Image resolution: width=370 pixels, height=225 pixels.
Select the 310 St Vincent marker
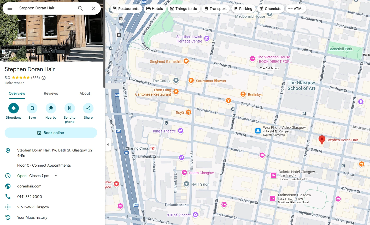click(195, 215)
